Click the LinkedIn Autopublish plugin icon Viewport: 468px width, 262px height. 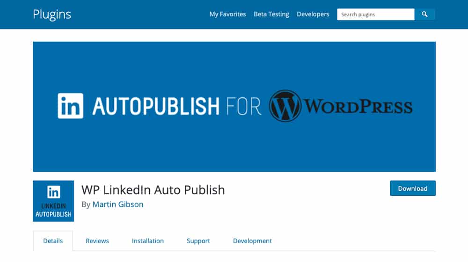[x=53, y=201]
